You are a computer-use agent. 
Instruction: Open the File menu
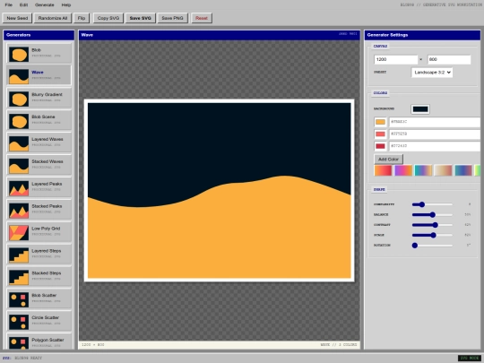9,5
